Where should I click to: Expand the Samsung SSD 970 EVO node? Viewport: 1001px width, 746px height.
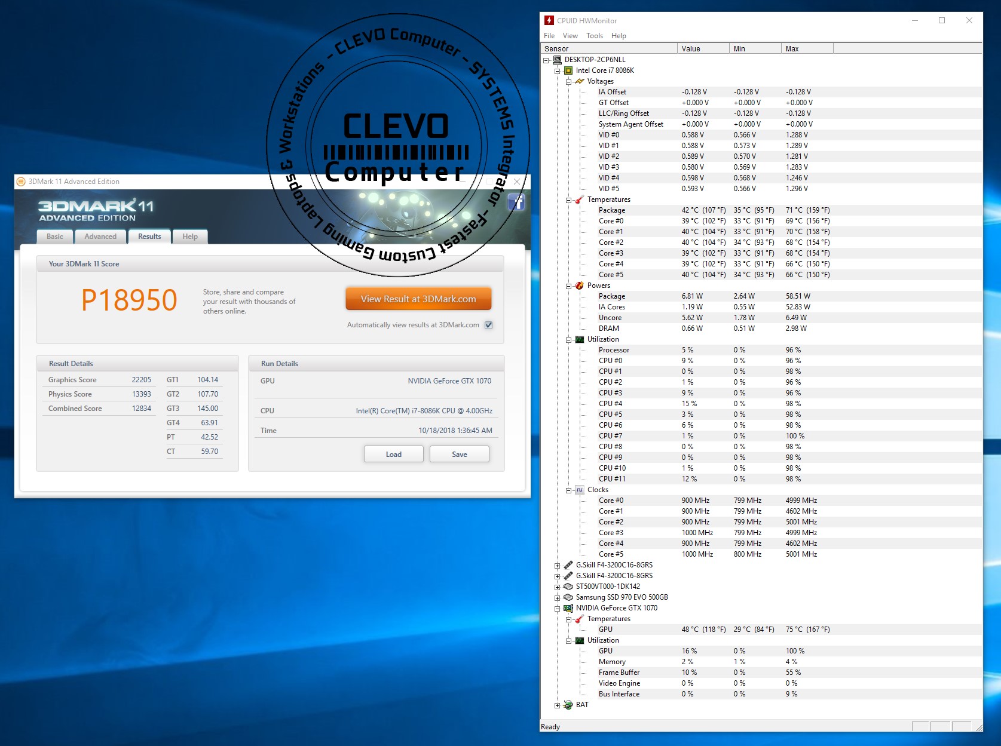558,598
